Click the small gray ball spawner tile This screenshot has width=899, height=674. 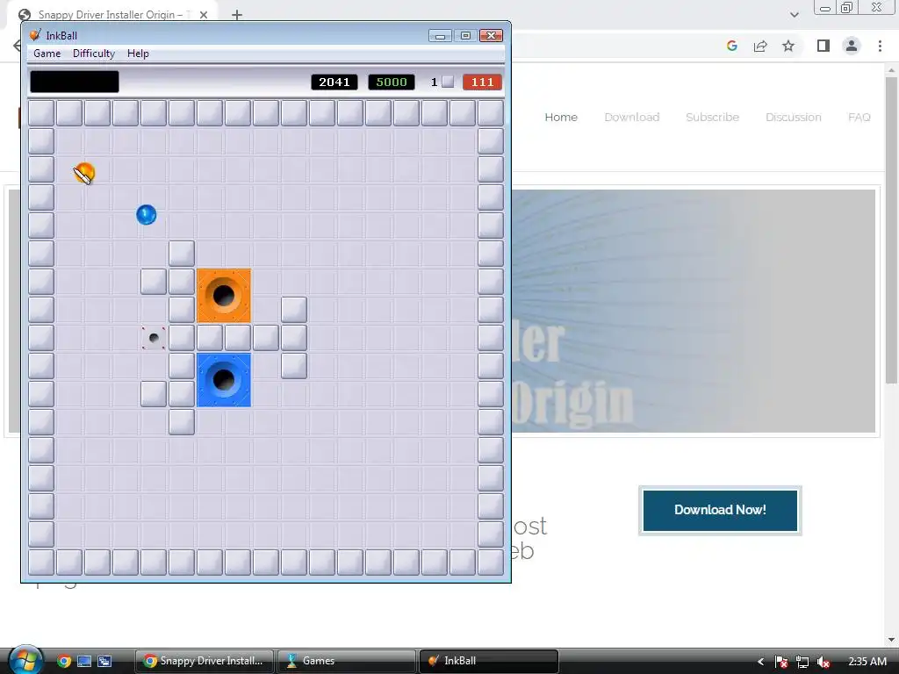click(x=154, y=338)
